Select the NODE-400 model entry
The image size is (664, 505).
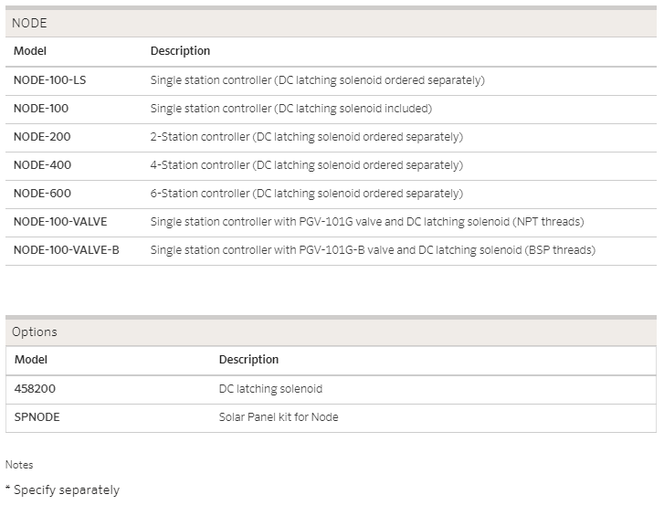click(x=42, y=165)
